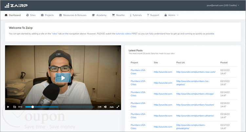246x132 pixels.
Task: Click the Post Url column header
Action: [180, 63]
